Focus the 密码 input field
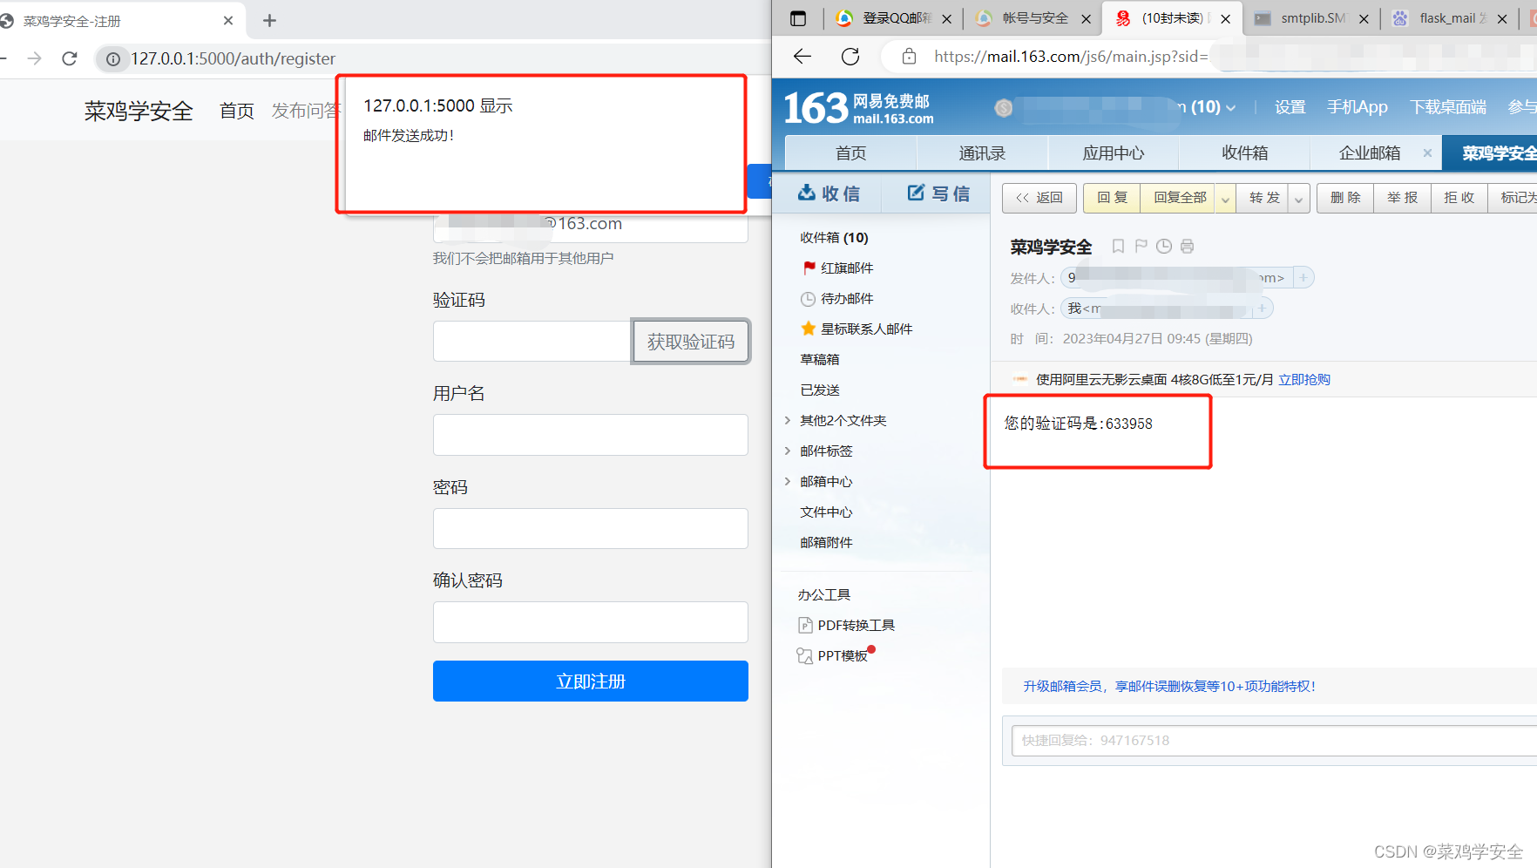Screen dimensions: 1537x868 click(x=591, y=528)
